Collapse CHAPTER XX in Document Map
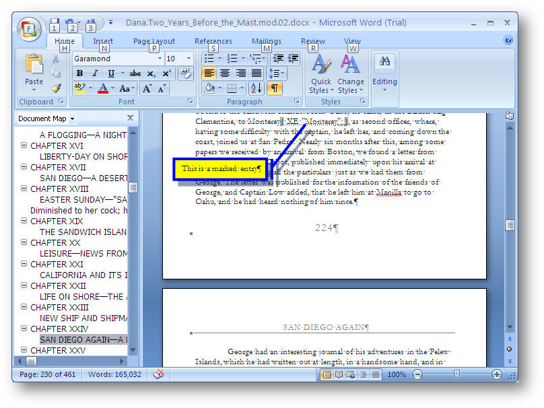 [x=24, y=242]
